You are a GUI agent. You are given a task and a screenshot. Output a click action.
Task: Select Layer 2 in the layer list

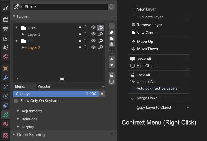[34, 48]
